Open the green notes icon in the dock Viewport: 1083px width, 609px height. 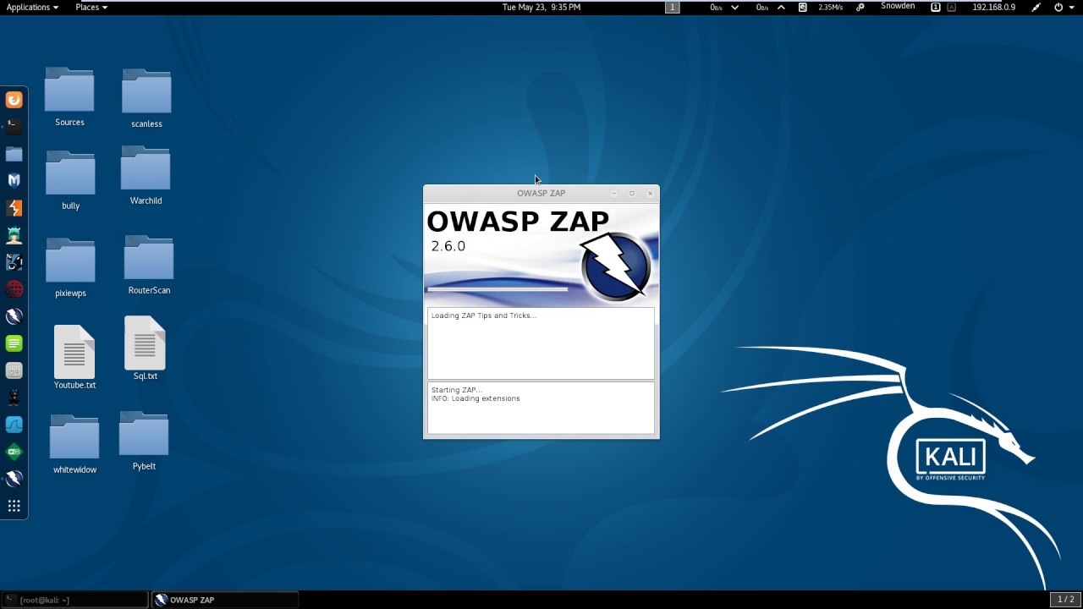(x=14, y=343)
